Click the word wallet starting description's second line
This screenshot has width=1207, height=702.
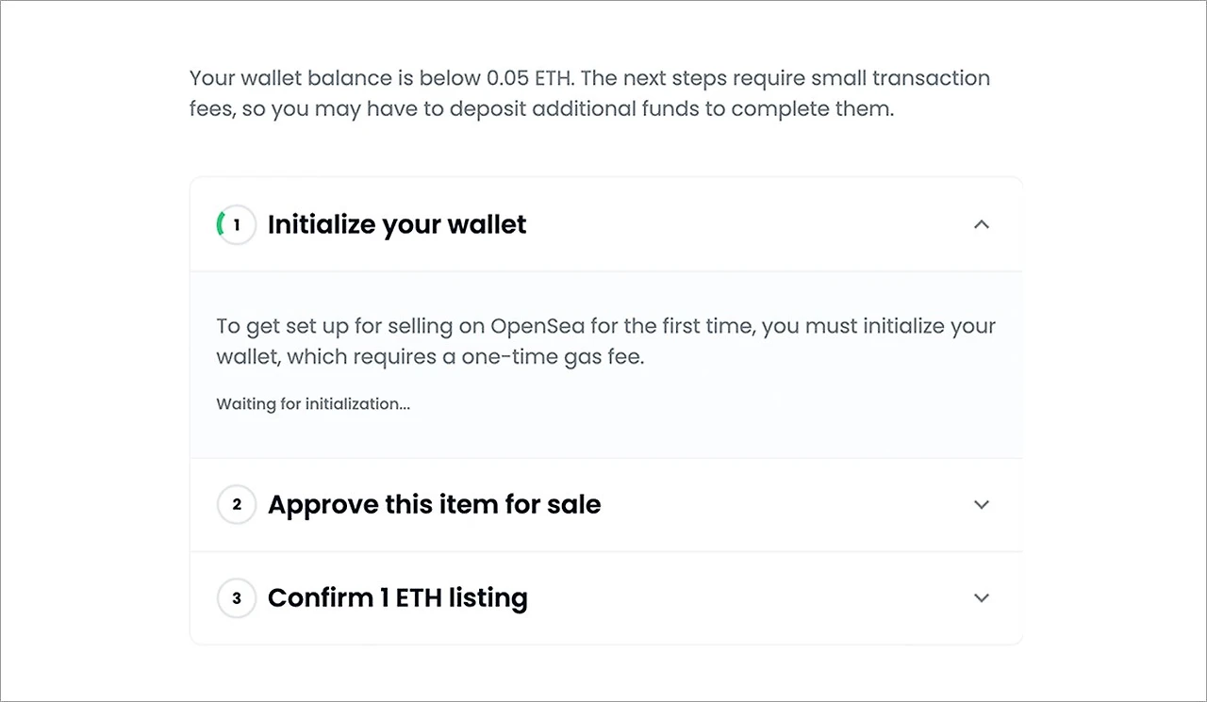tap(247, 358)
